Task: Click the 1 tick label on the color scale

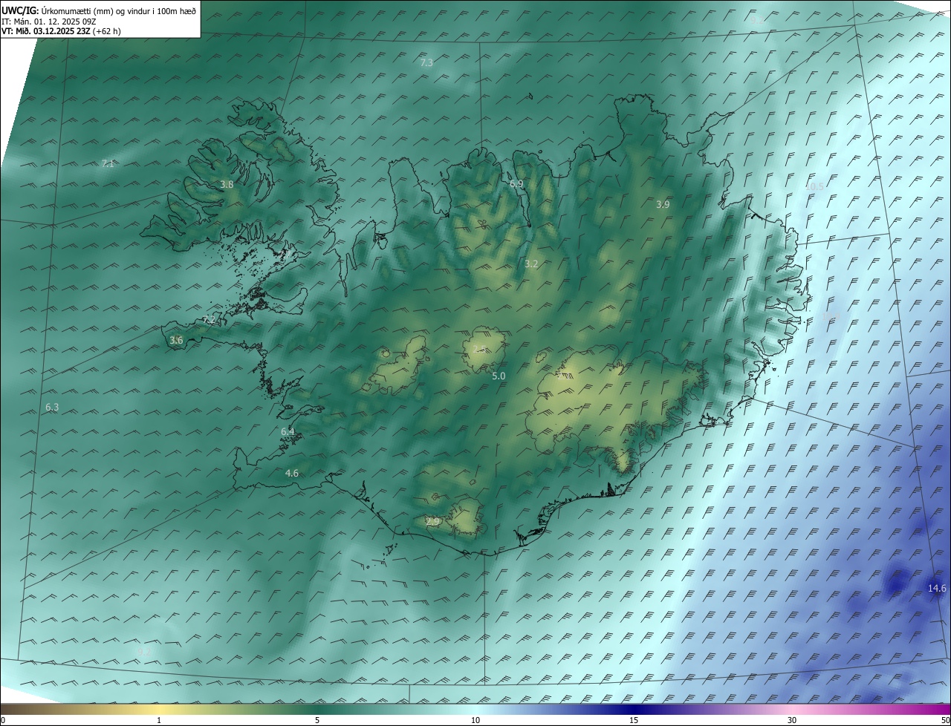Action: (159, 720)
